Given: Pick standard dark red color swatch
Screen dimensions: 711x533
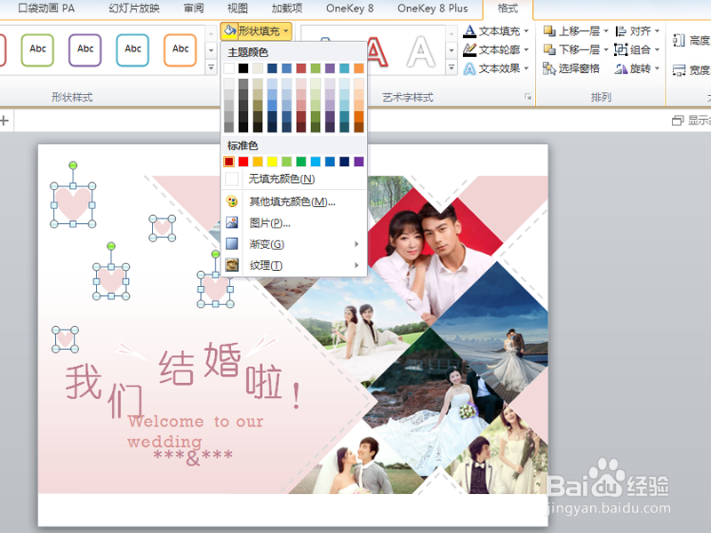Looking at the screenshot, I should (229, 162).
